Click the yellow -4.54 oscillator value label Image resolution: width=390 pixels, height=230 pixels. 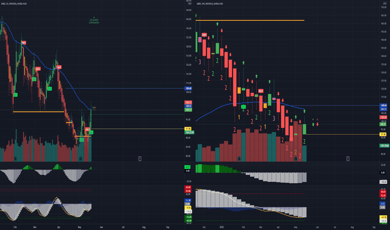point(188,207)
